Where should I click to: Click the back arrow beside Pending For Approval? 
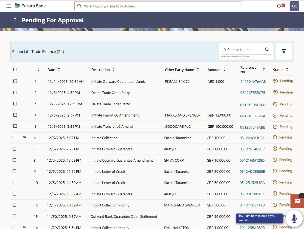click(x=15, y=20)
